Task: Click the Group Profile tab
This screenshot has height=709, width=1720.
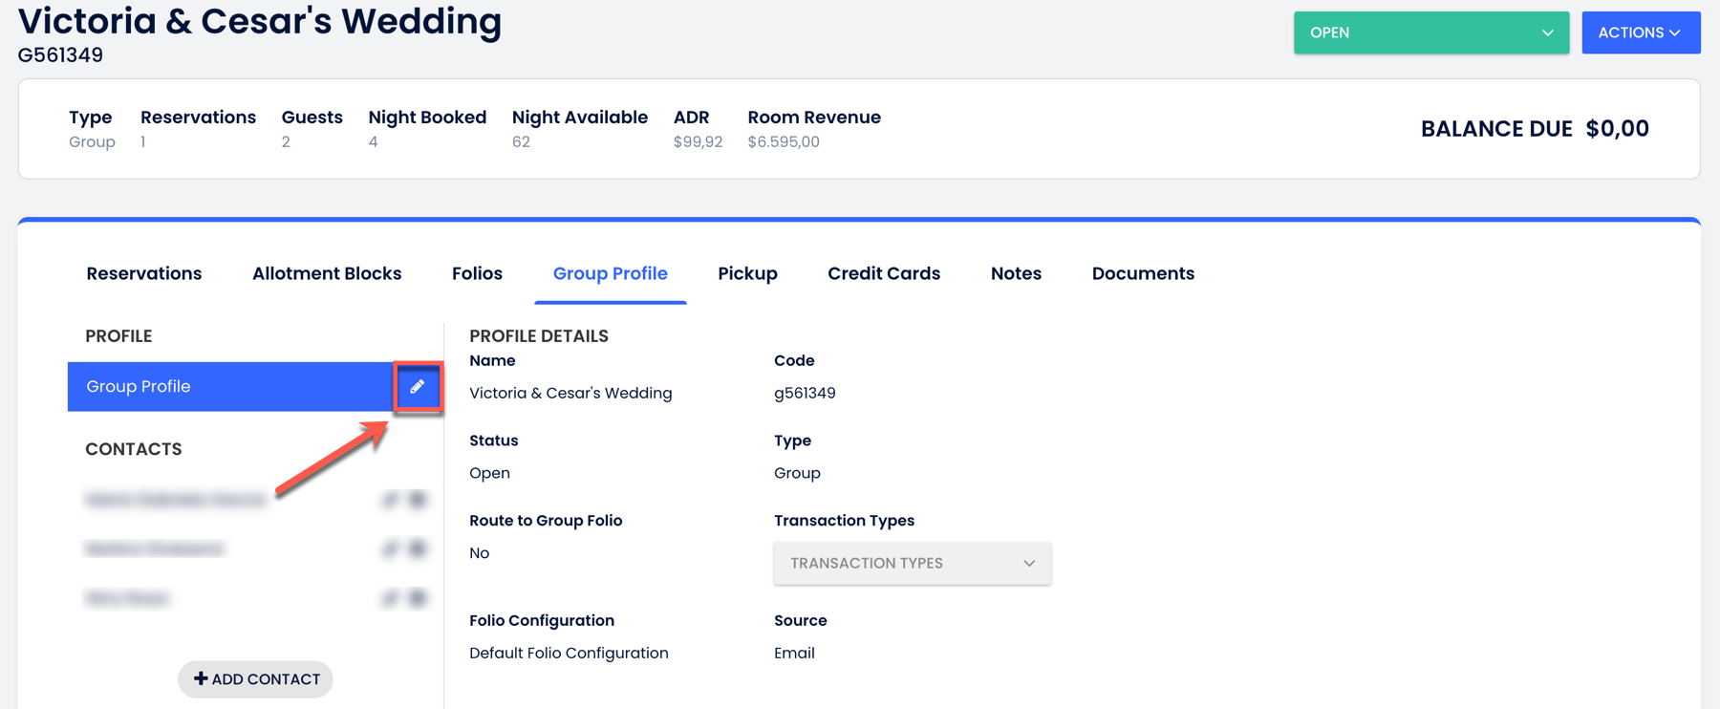Action: coord(610,274)
